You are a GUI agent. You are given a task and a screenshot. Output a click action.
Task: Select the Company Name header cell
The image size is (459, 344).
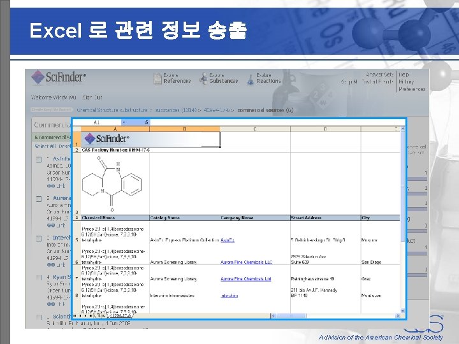[255, 218]
